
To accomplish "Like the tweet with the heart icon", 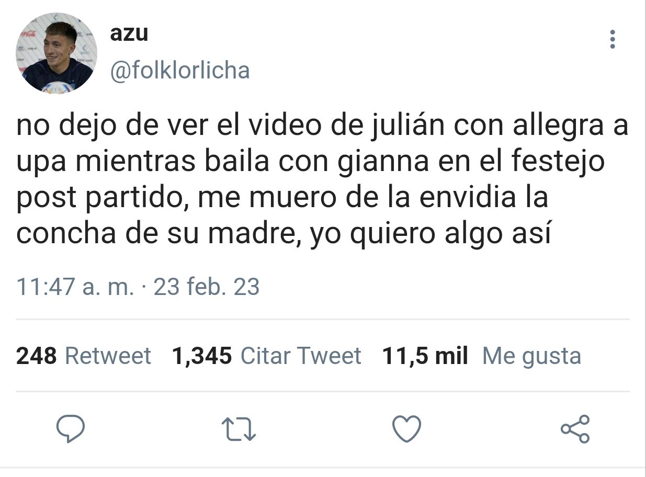I will pos(407,429).
